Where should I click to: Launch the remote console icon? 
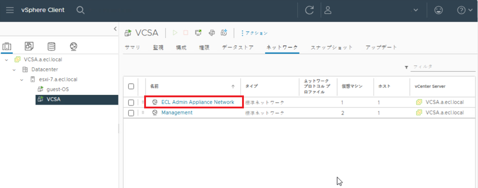pyautogui.click(x=198, y=33)
